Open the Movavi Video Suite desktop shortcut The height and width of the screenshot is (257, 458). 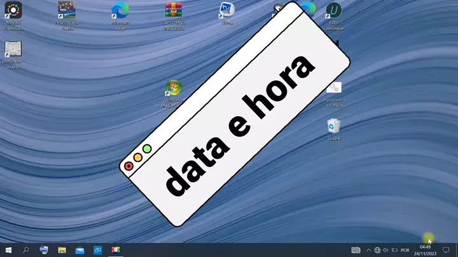tap(13, 10)
